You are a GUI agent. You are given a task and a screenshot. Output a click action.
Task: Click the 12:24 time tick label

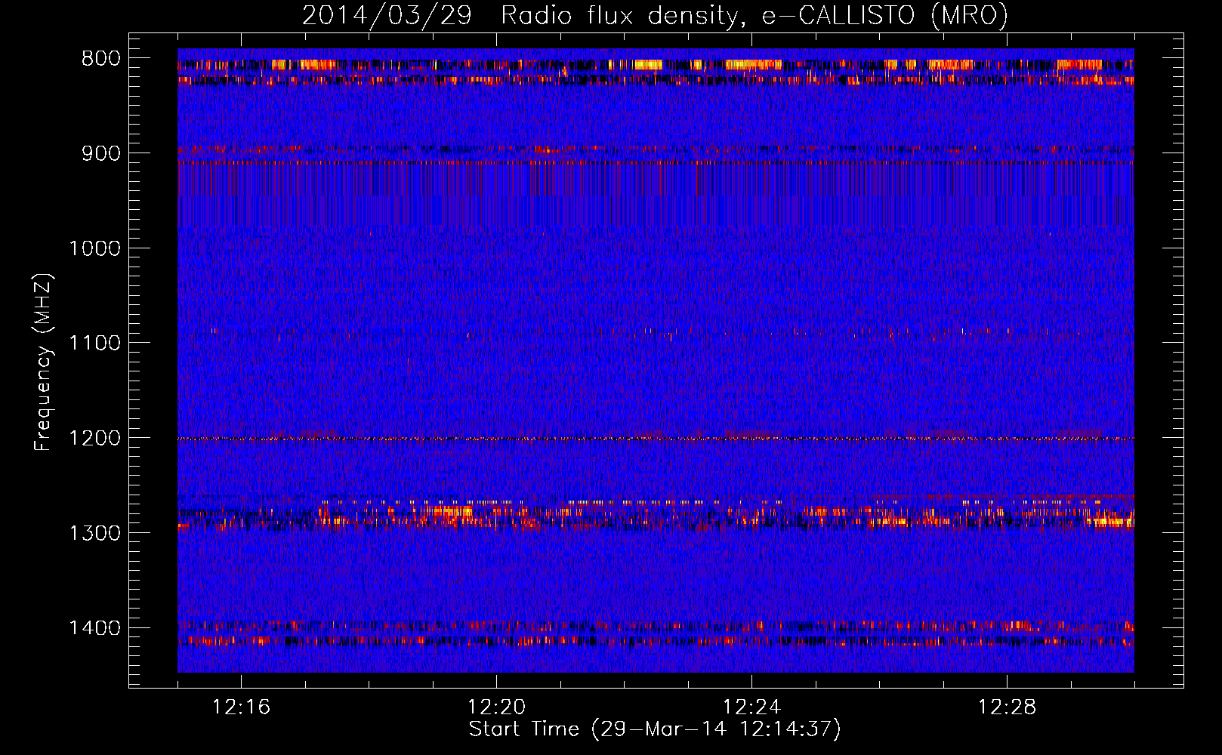(751, 707)
